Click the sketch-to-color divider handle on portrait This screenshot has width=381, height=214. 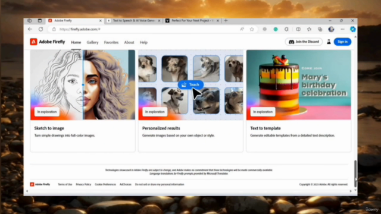click(x=83, y=84)
